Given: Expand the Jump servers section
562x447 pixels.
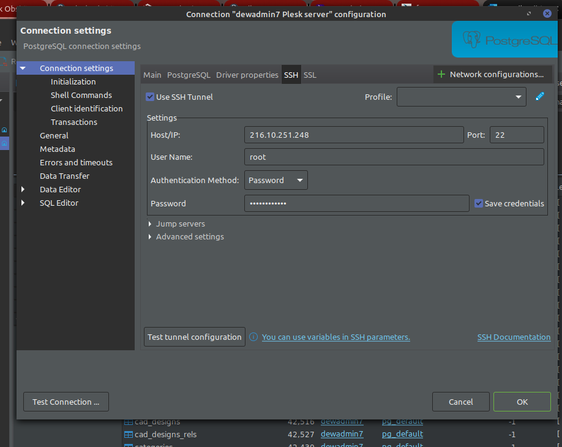Looking at the screenshot, I should tap(151, 224).
